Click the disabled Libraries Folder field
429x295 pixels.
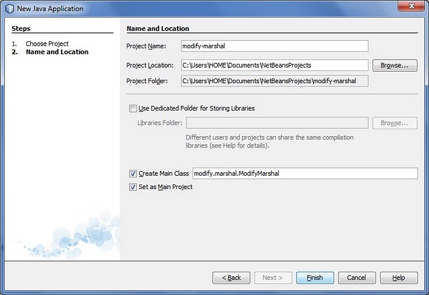[277, 123]
